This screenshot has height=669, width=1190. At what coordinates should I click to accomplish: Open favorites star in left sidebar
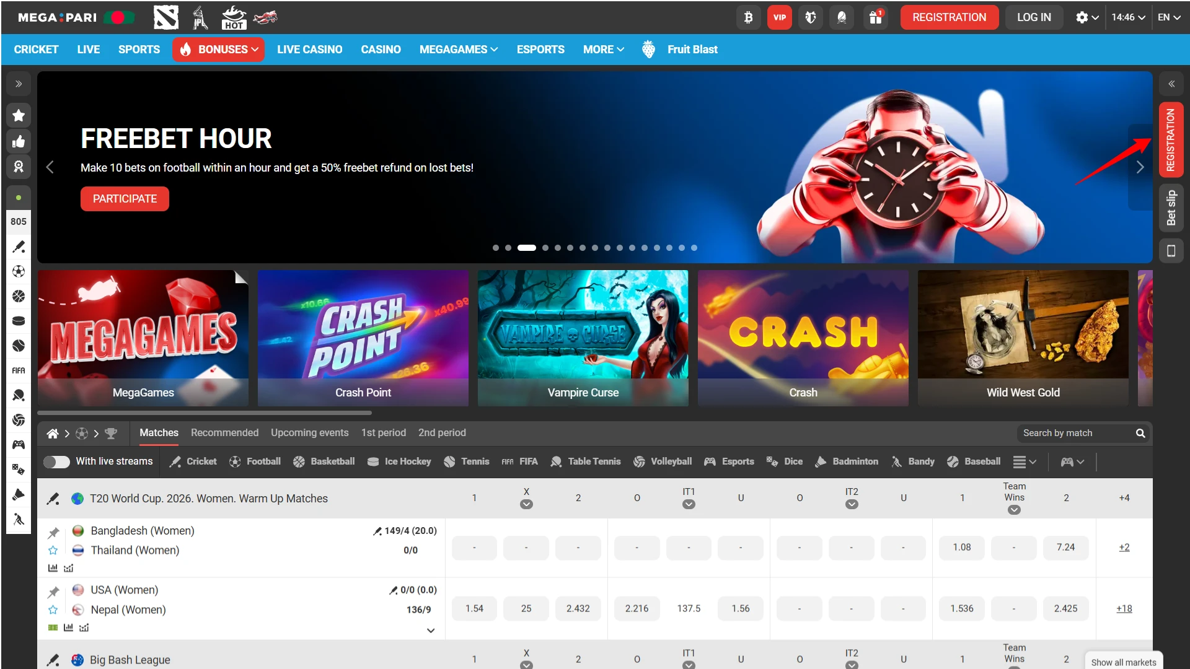click(19, 115)
